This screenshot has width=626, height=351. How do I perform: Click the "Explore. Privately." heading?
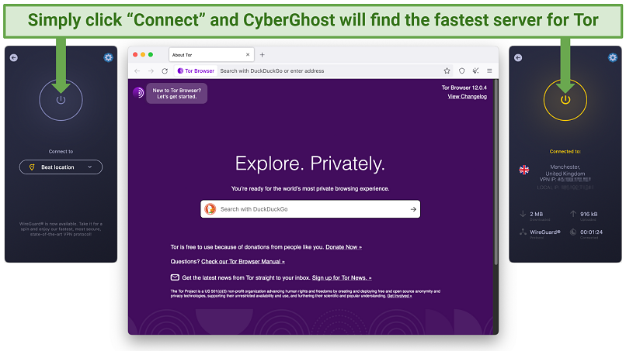310,163
